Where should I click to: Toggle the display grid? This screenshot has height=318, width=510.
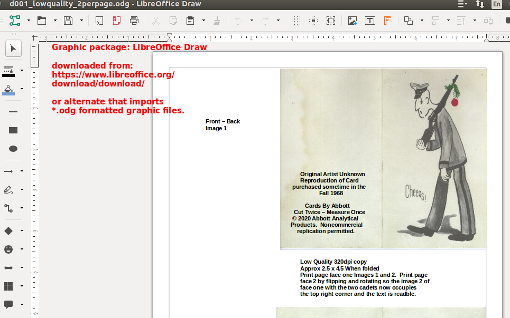click(x=296, y=21)
